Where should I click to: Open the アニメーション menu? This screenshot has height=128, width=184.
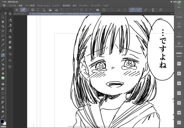point(44,5)
